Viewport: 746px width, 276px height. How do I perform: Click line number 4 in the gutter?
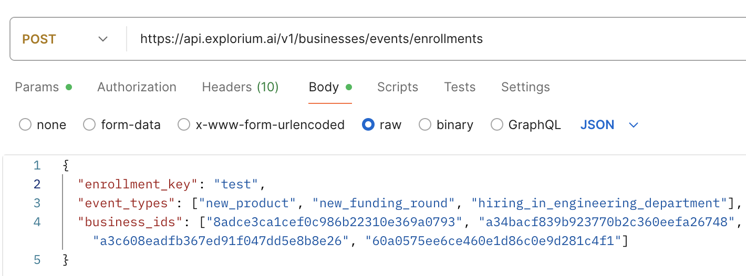(37, 221)
